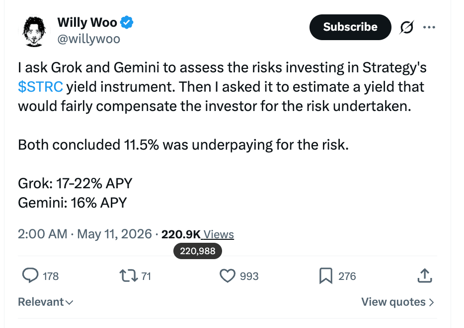
Task: Click the 178 replies count
Action: pyautogui.click(x=51, y=276)
